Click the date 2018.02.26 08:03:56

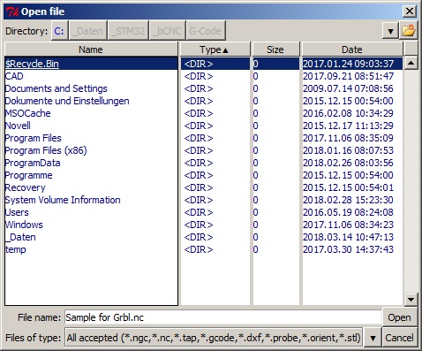(348, 163)
